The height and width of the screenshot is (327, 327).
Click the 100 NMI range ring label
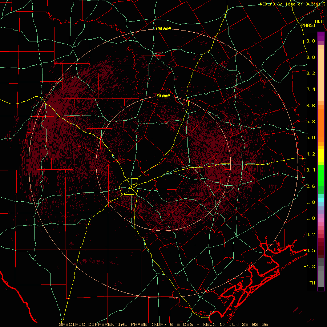click(x=163, y=29)
